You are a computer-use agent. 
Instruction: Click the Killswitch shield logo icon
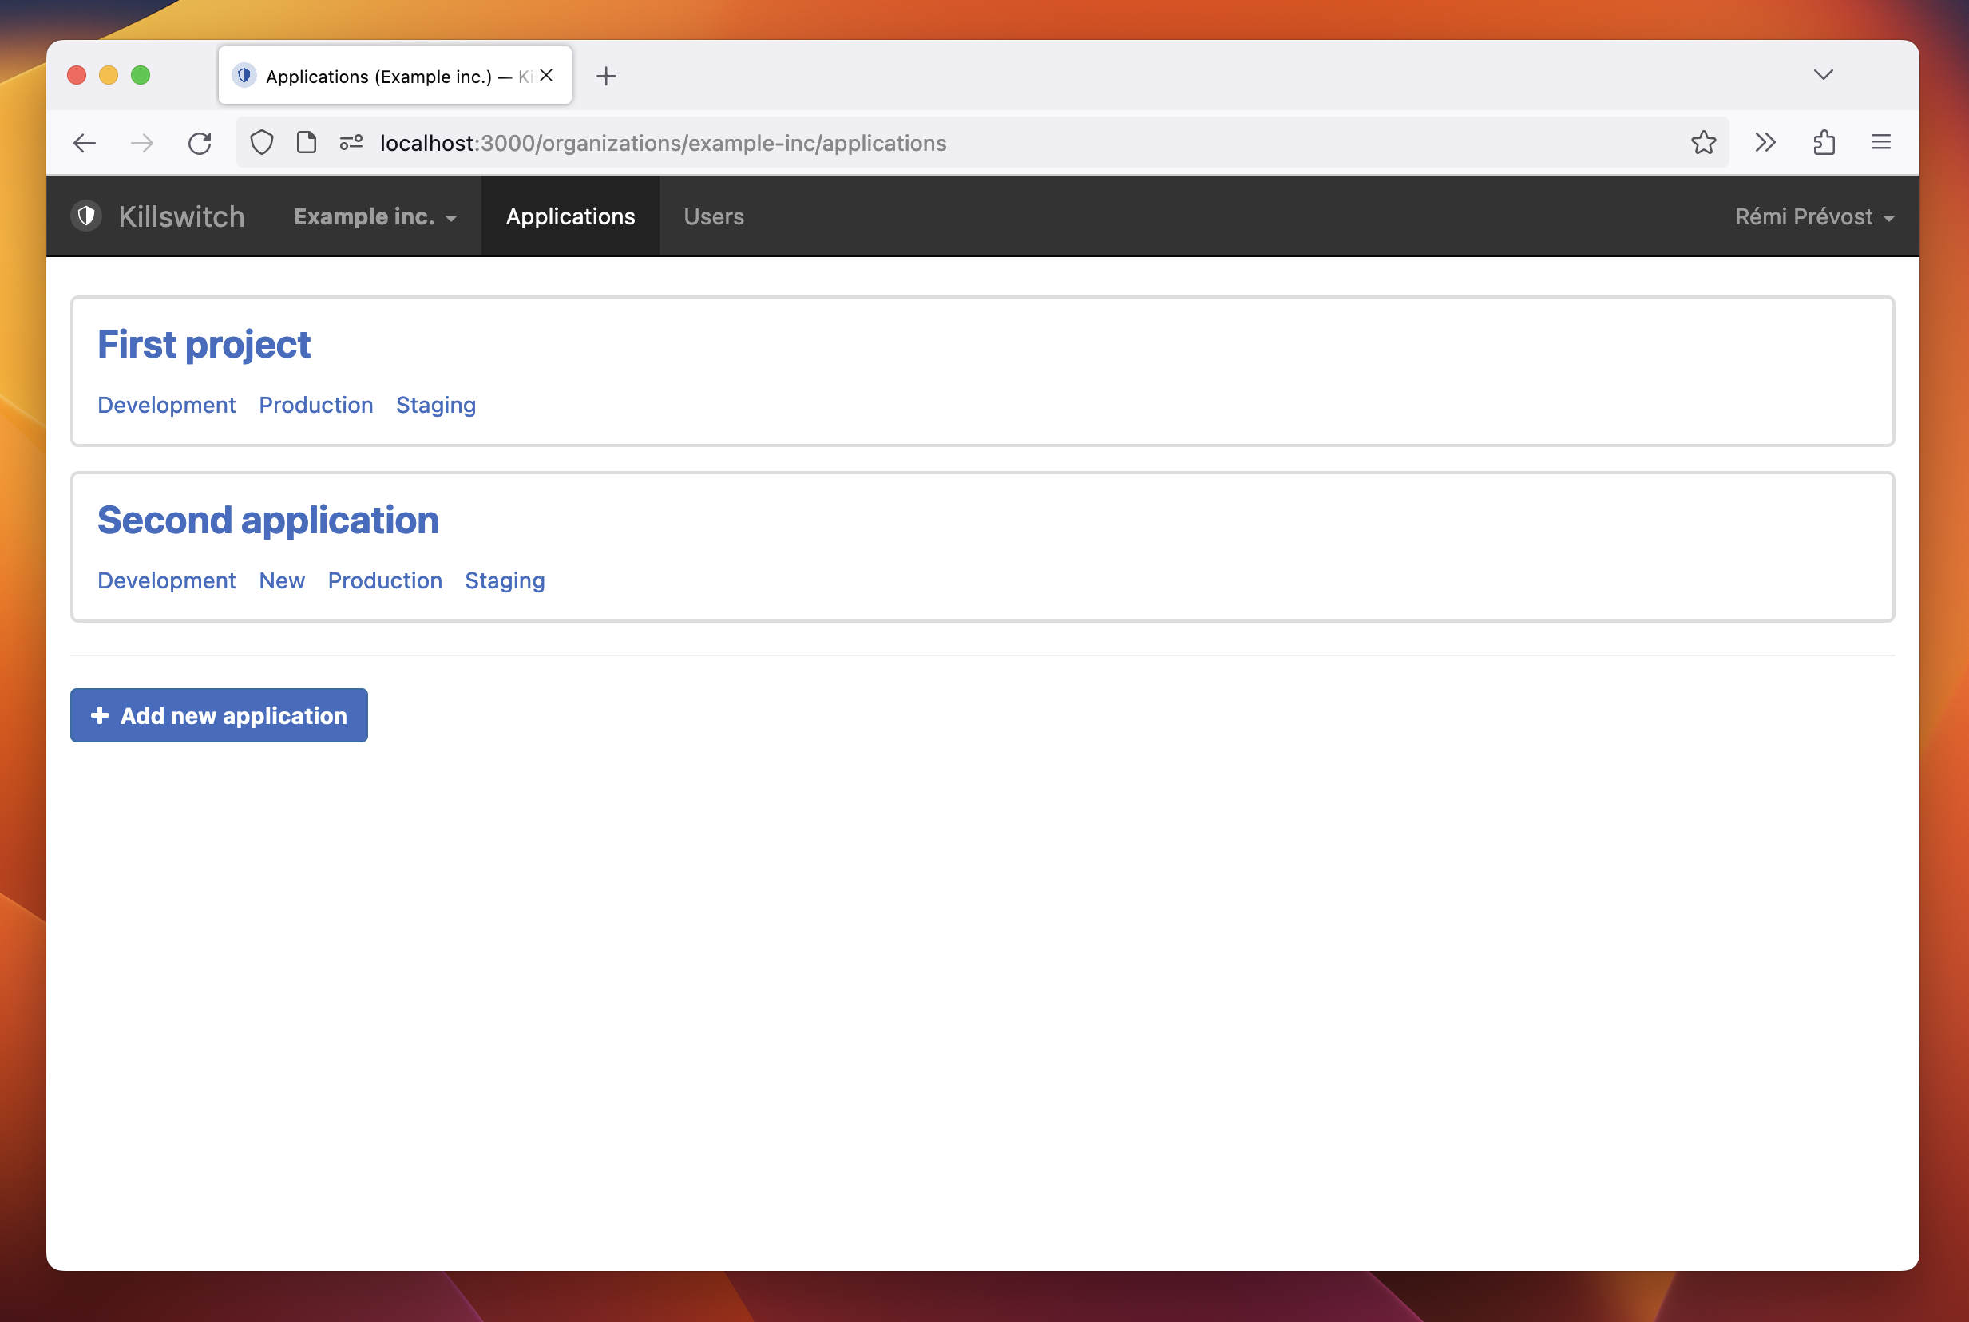pyautogui.click(x=86, y=216)
